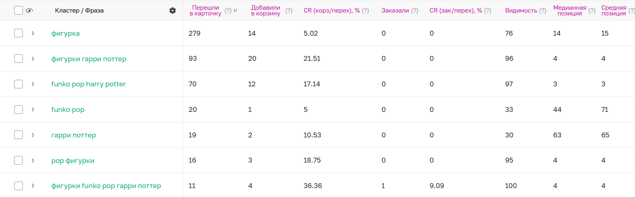Open help icon next to Видимость
The image size is (635, 197).
coord(543,11)
